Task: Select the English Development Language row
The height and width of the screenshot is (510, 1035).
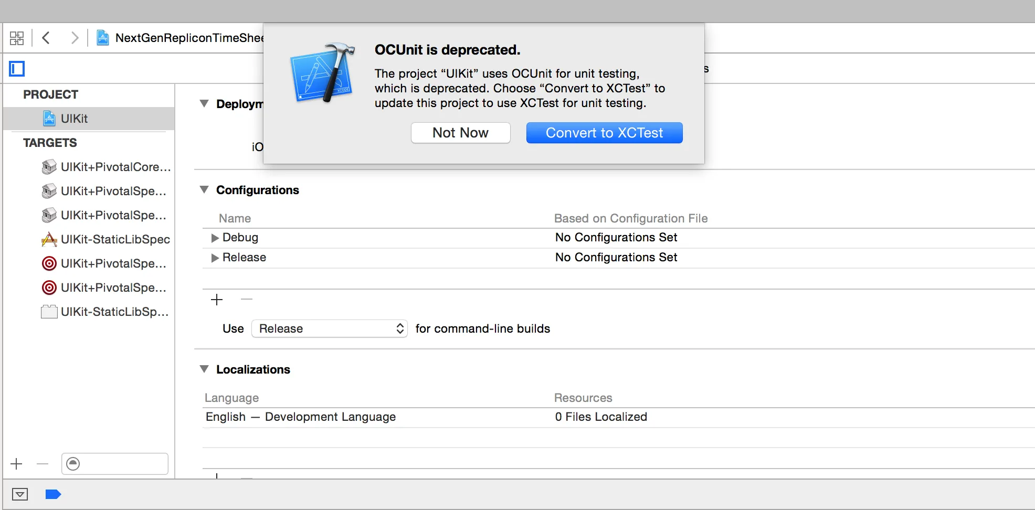Action: point(301,417)
